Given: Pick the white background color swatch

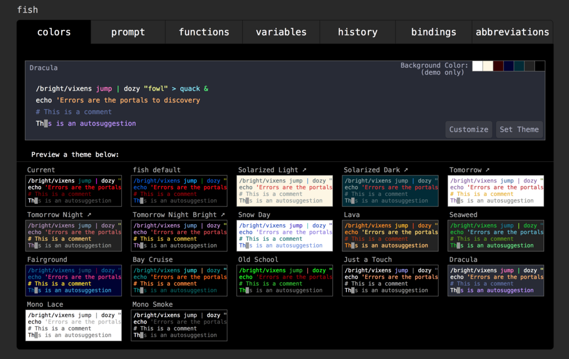Looking at the screenshot, I should [477, 66].
